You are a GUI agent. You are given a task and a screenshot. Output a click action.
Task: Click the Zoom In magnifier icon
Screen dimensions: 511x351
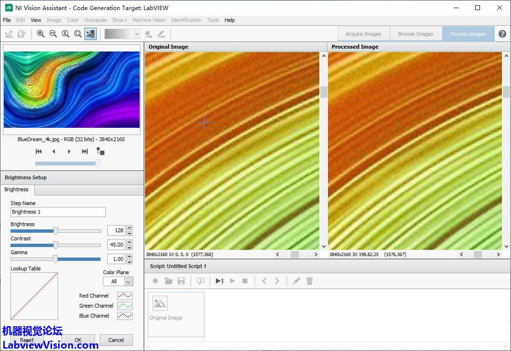click(41, 34)
